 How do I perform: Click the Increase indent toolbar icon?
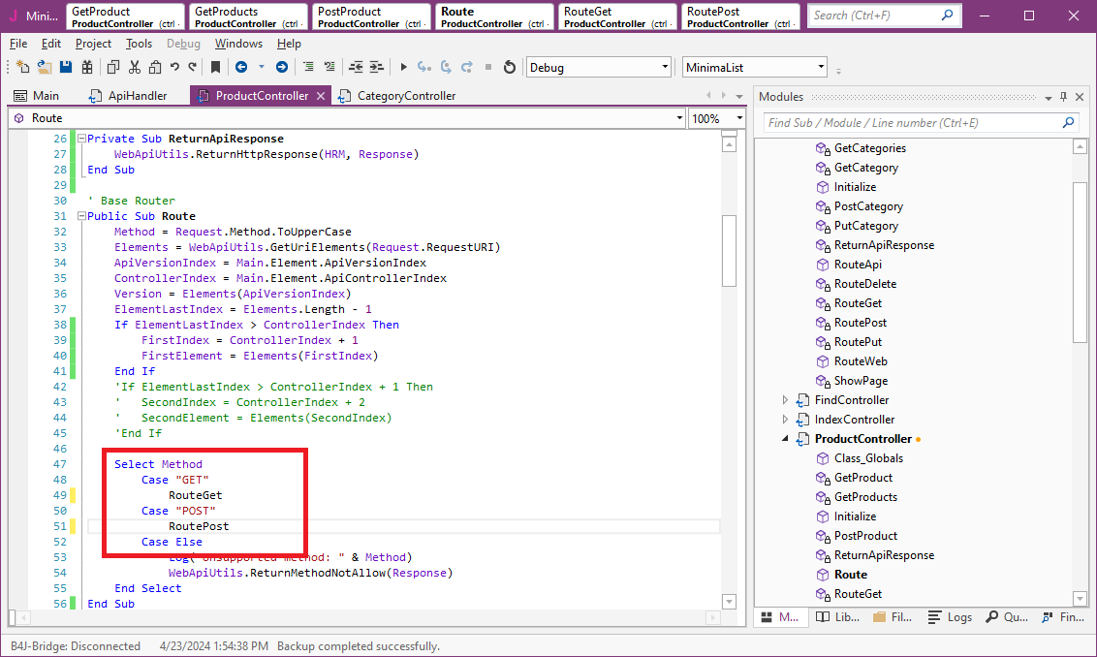[x=376, y=67]
